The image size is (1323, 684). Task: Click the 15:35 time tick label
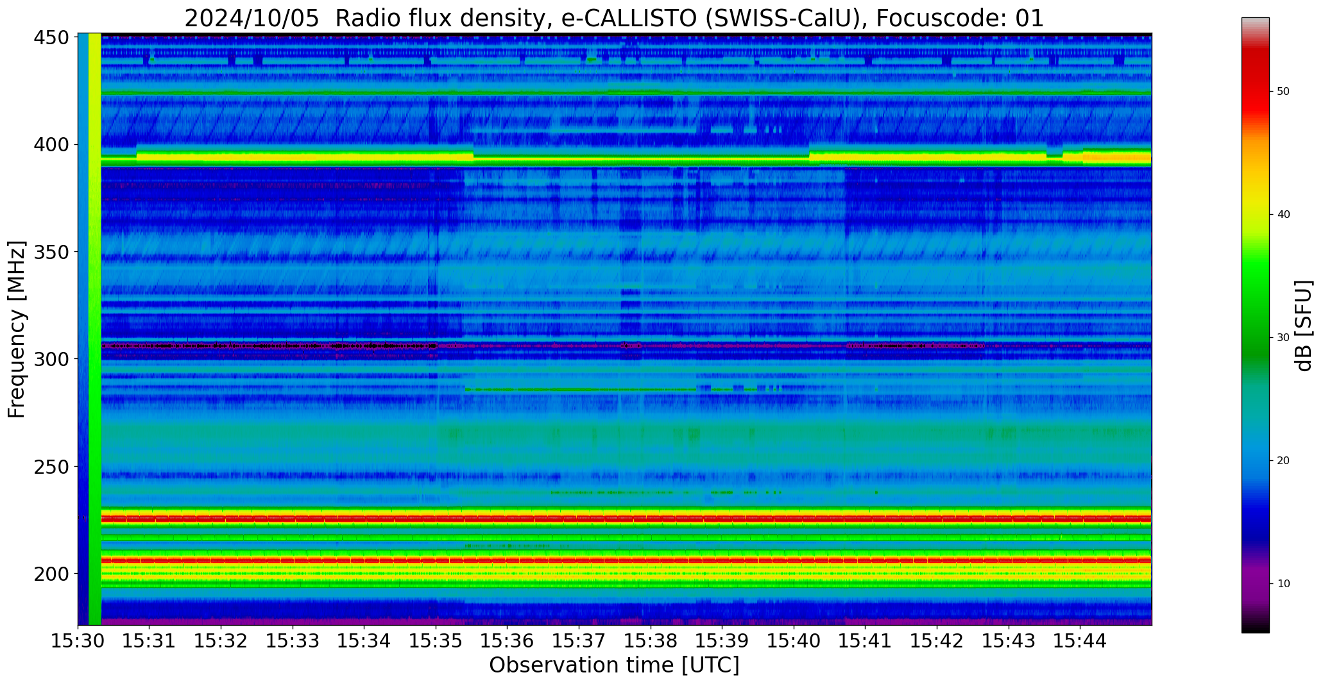click(436, 640)
